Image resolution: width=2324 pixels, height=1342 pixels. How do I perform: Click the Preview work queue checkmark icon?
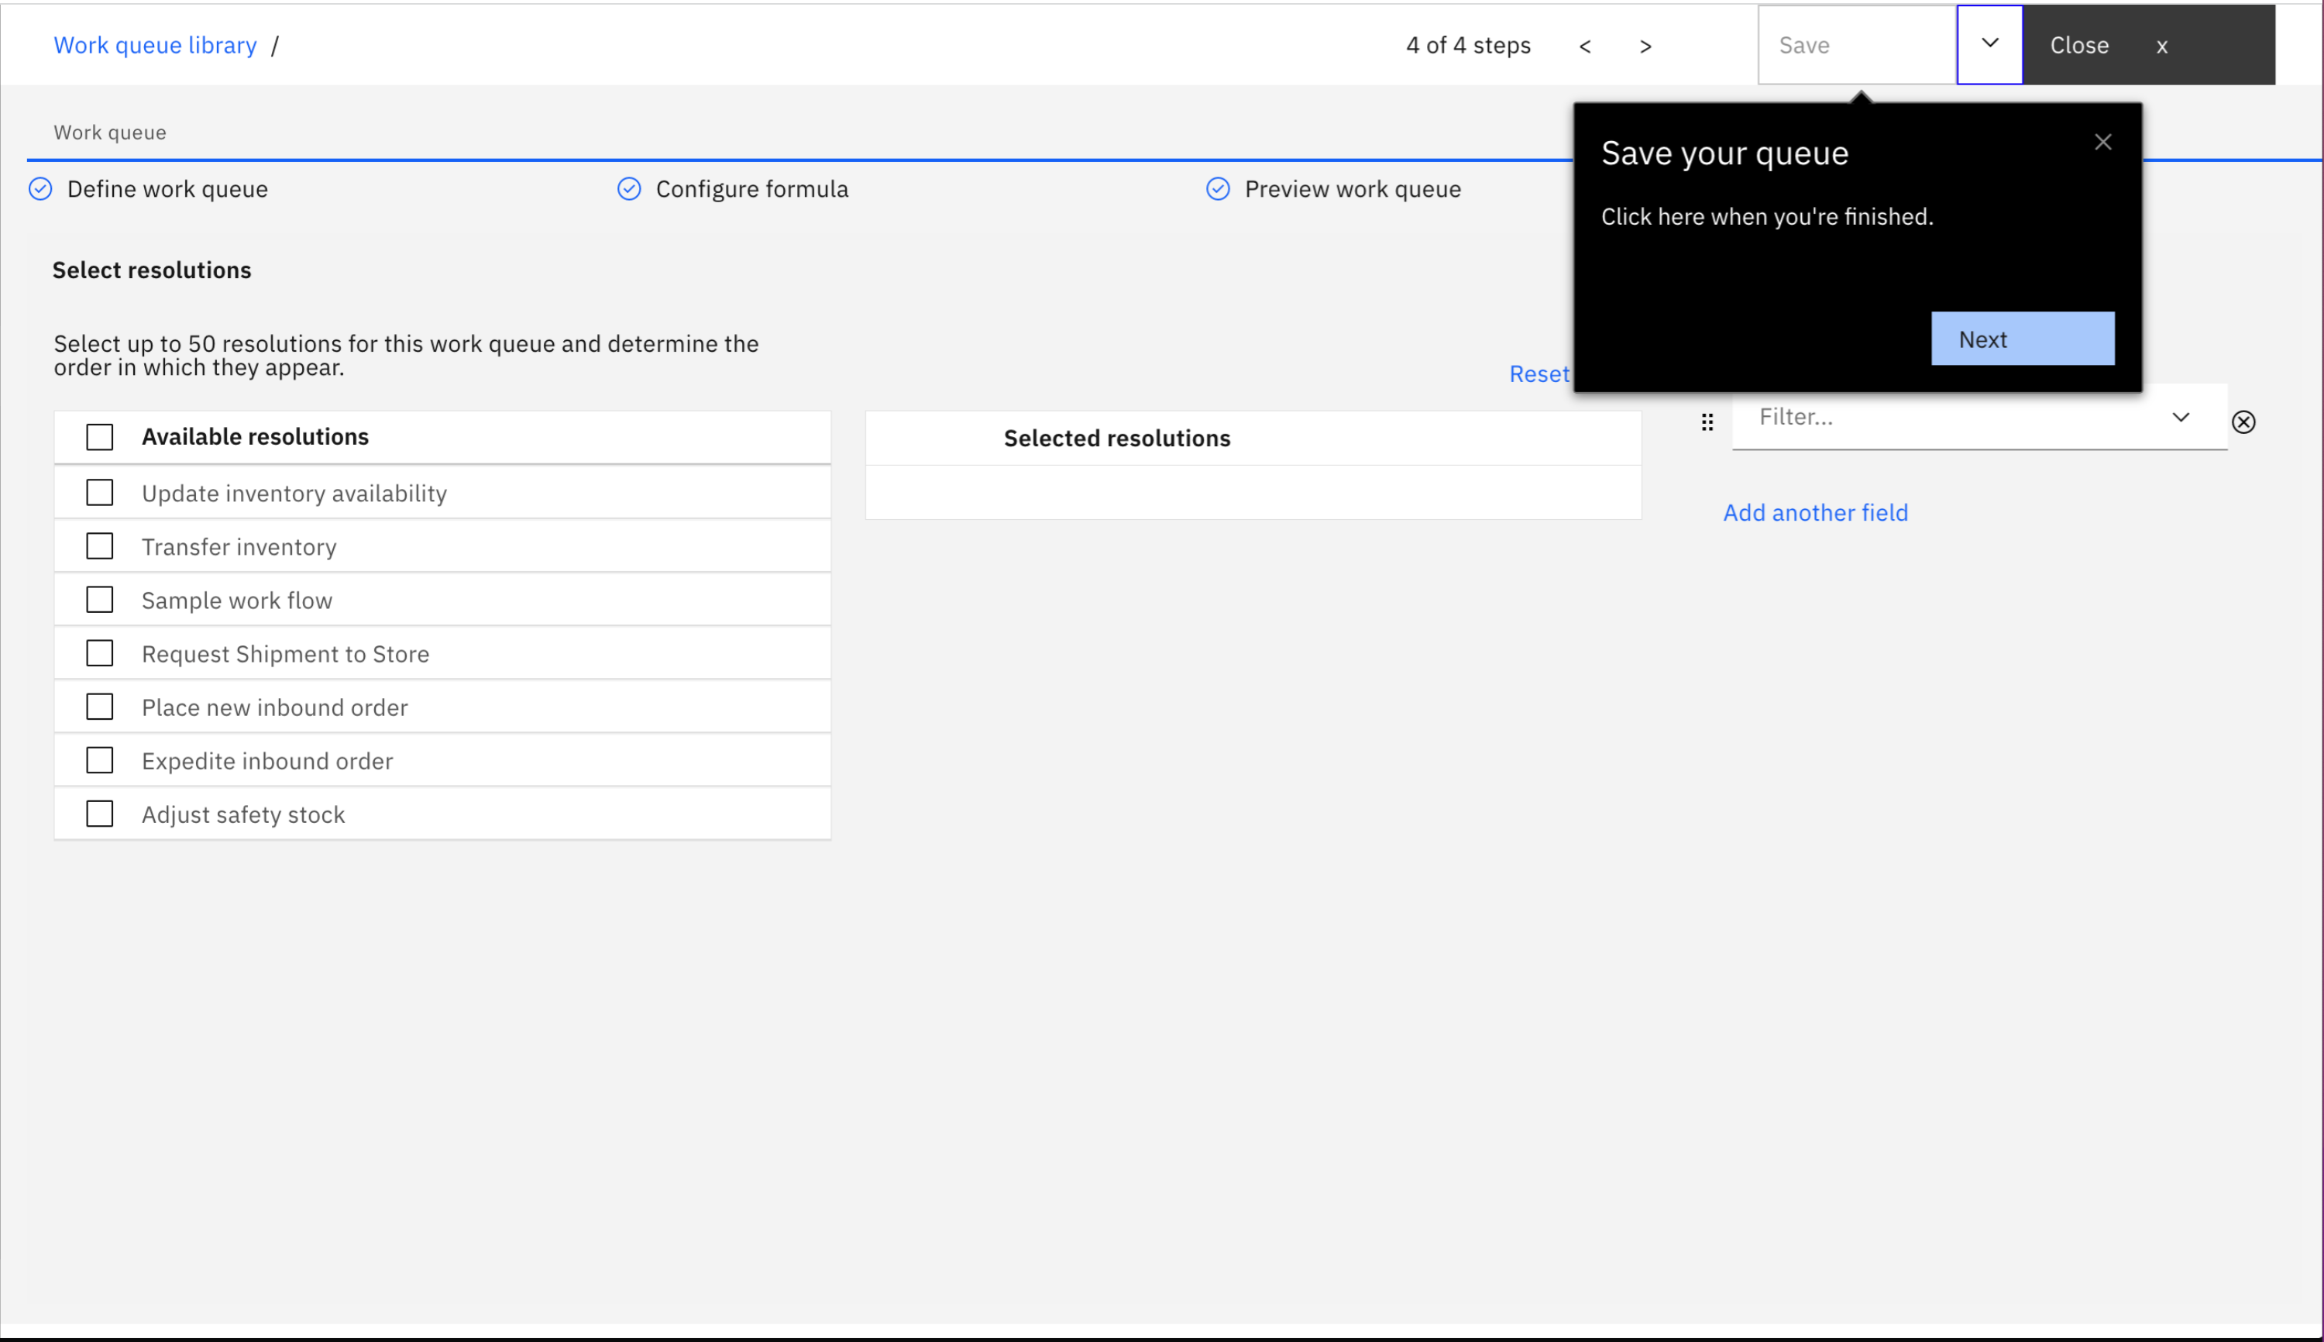coord(1219,189)
